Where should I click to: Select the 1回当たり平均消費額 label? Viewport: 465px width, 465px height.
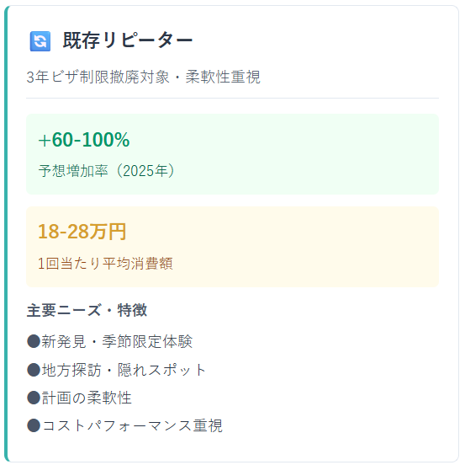click(105, 264)
